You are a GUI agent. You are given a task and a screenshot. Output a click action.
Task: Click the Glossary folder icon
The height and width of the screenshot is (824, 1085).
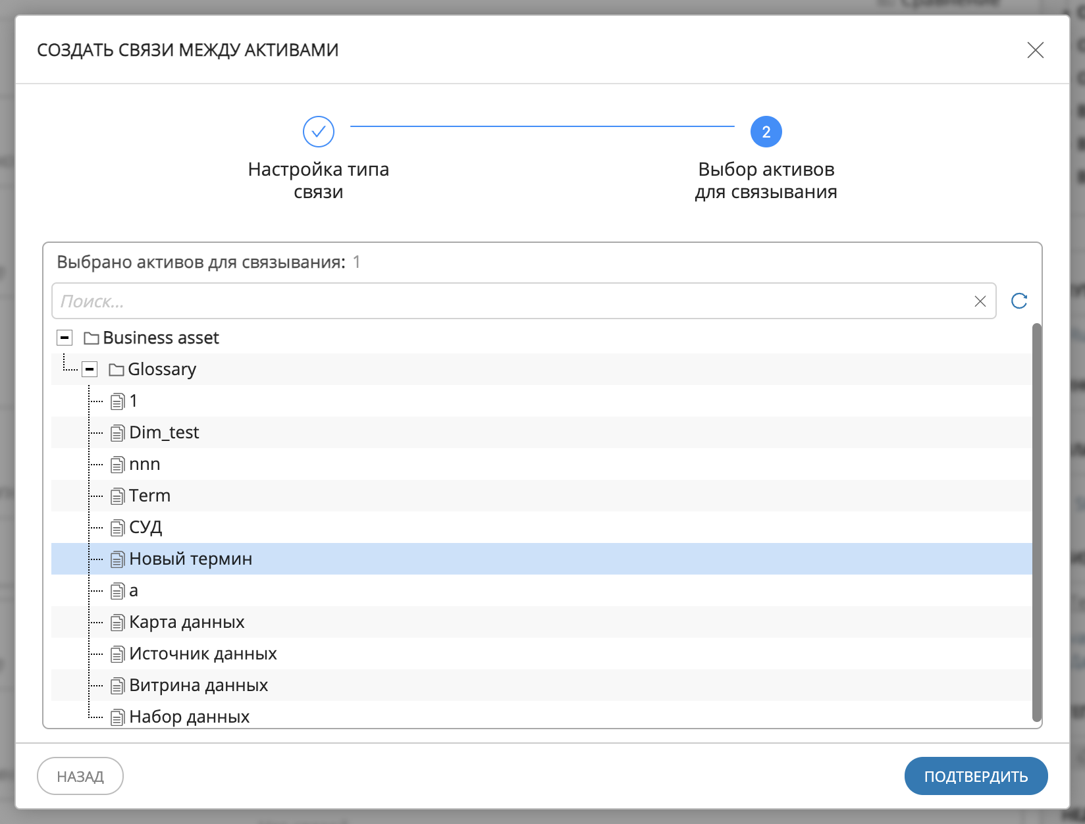(117, 370)
